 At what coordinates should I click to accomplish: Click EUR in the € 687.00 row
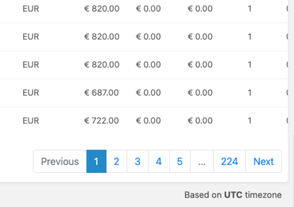point(31,92)
